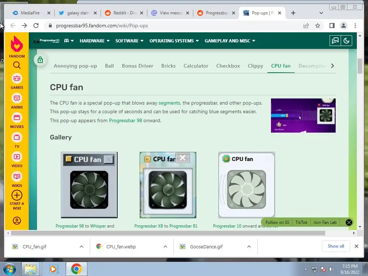The height and width of the screenshot is (276, 368).
Task: Open options for GooseDance.gif download
Action: pos(249,247)
